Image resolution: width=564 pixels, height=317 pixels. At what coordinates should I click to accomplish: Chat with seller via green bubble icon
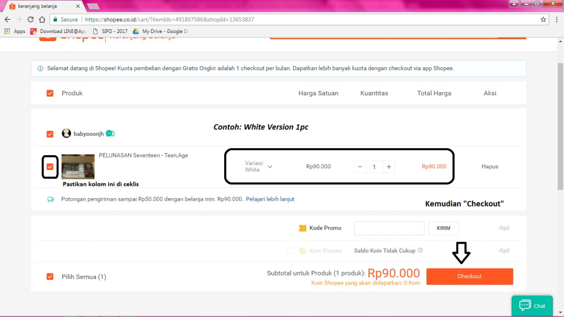point(110,134)
